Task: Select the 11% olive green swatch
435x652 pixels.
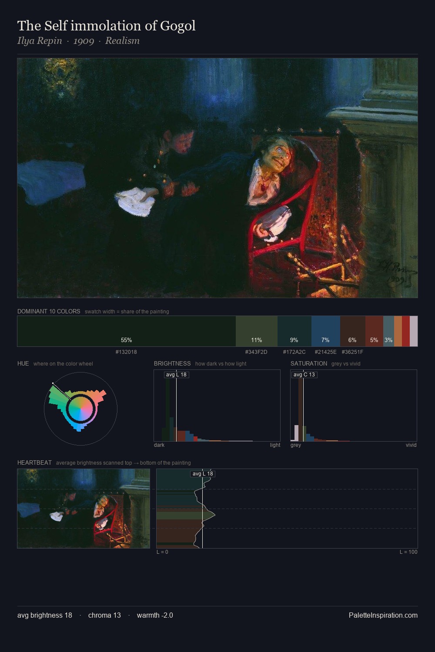Action: point(256,331)
